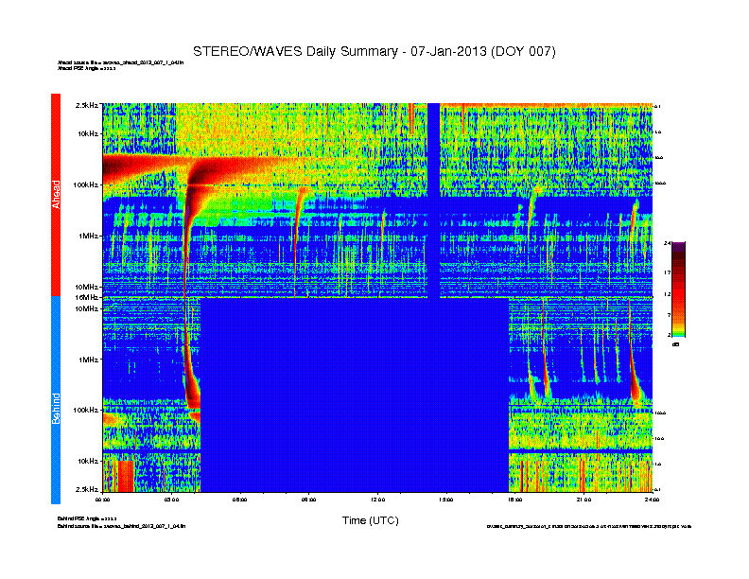Click the dB color scale bar
The image size is (749, 579).
(x=678, y=289)
